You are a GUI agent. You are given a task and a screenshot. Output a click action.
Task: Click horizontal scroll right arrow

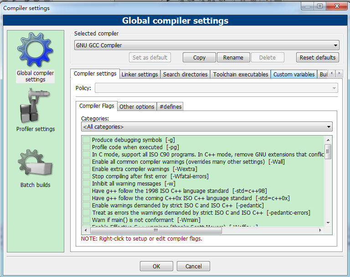pyautogui.click(x=320, y=230)
